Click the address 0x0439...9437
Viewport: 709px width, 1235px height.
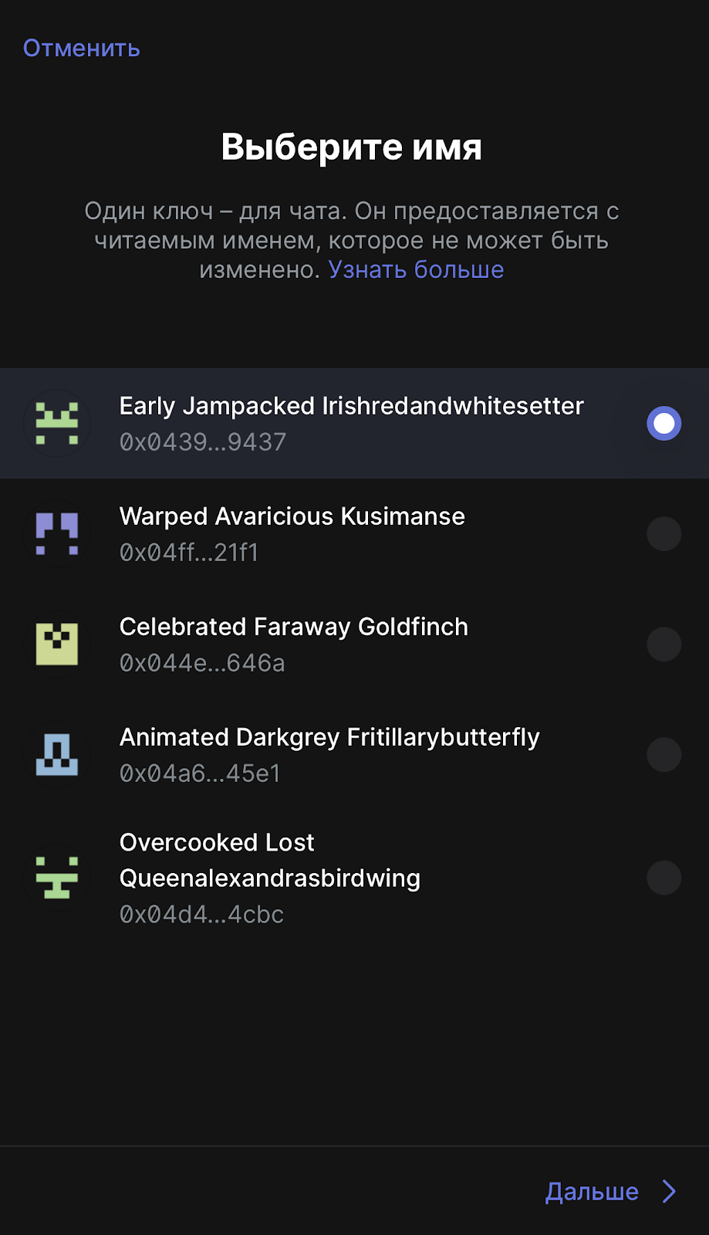(202, 442)
